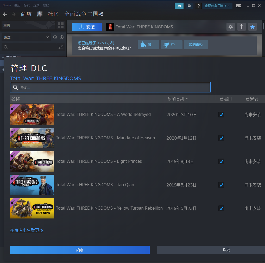Open the game settings gear icon

click(230, 27)
